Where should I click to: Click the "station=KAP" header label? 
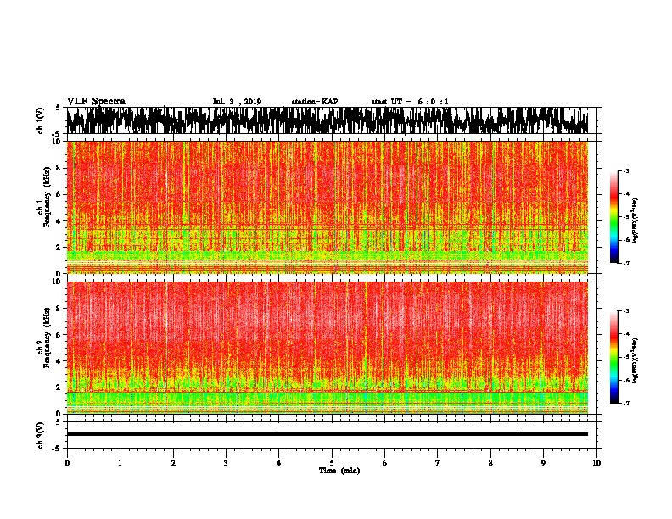[315, 102]
